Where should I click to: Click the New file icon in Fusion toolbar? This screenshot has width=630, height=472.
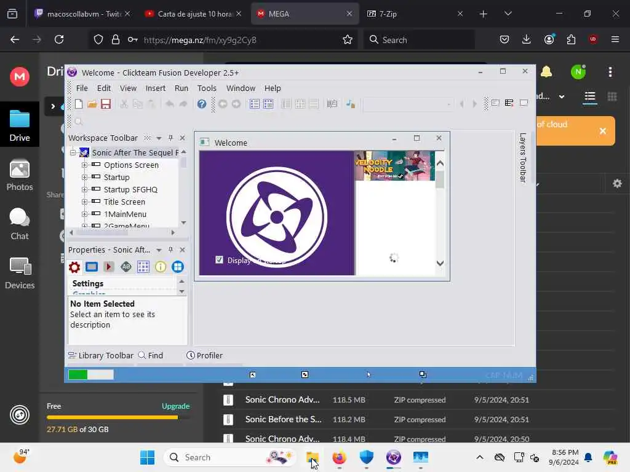click(79, 104)
